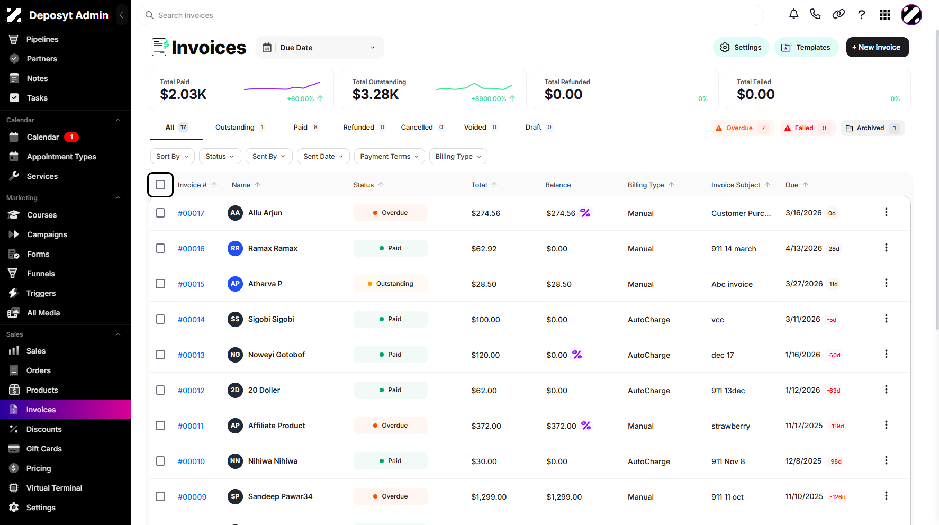
Task: Open the Status filter dropdown
Action: pos(220,156)
